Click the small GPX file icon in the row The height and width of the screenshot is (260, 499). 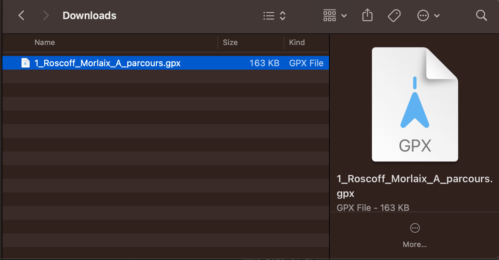(26, 63)
